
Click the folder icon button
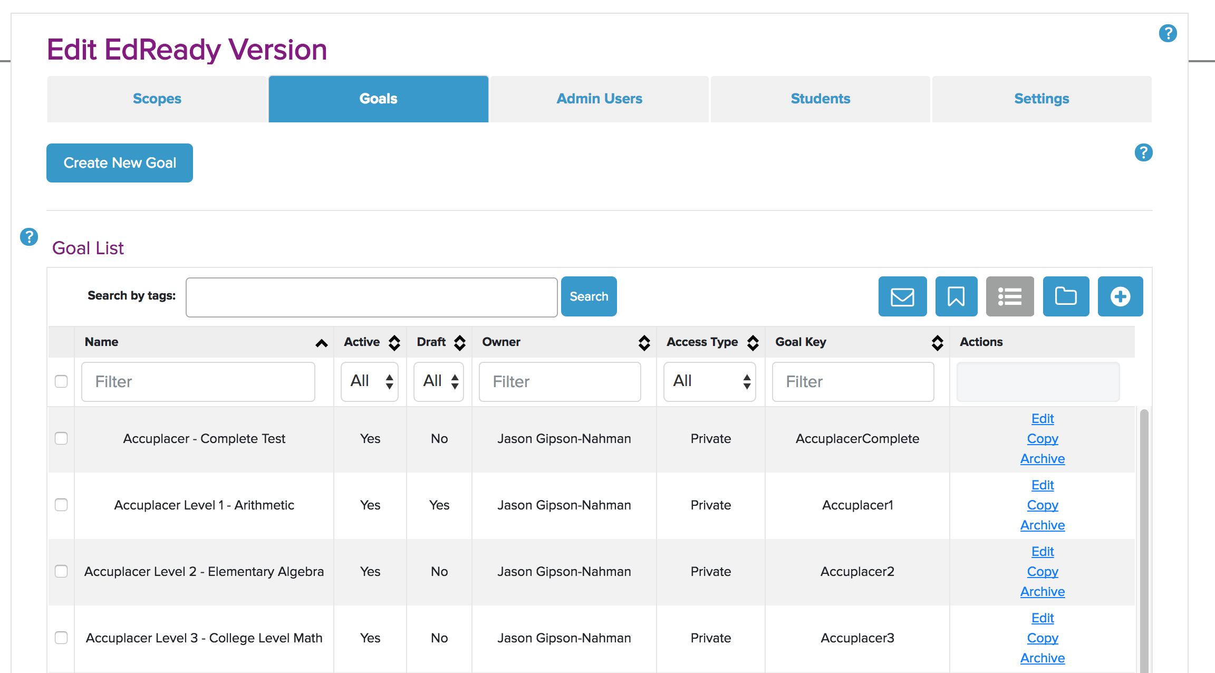pos(1066,296)
